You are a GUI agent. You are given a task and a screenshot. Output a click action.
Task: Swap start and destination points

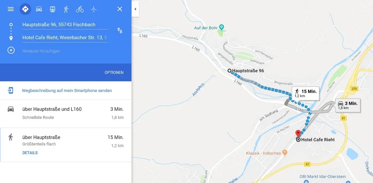(120, 30)
